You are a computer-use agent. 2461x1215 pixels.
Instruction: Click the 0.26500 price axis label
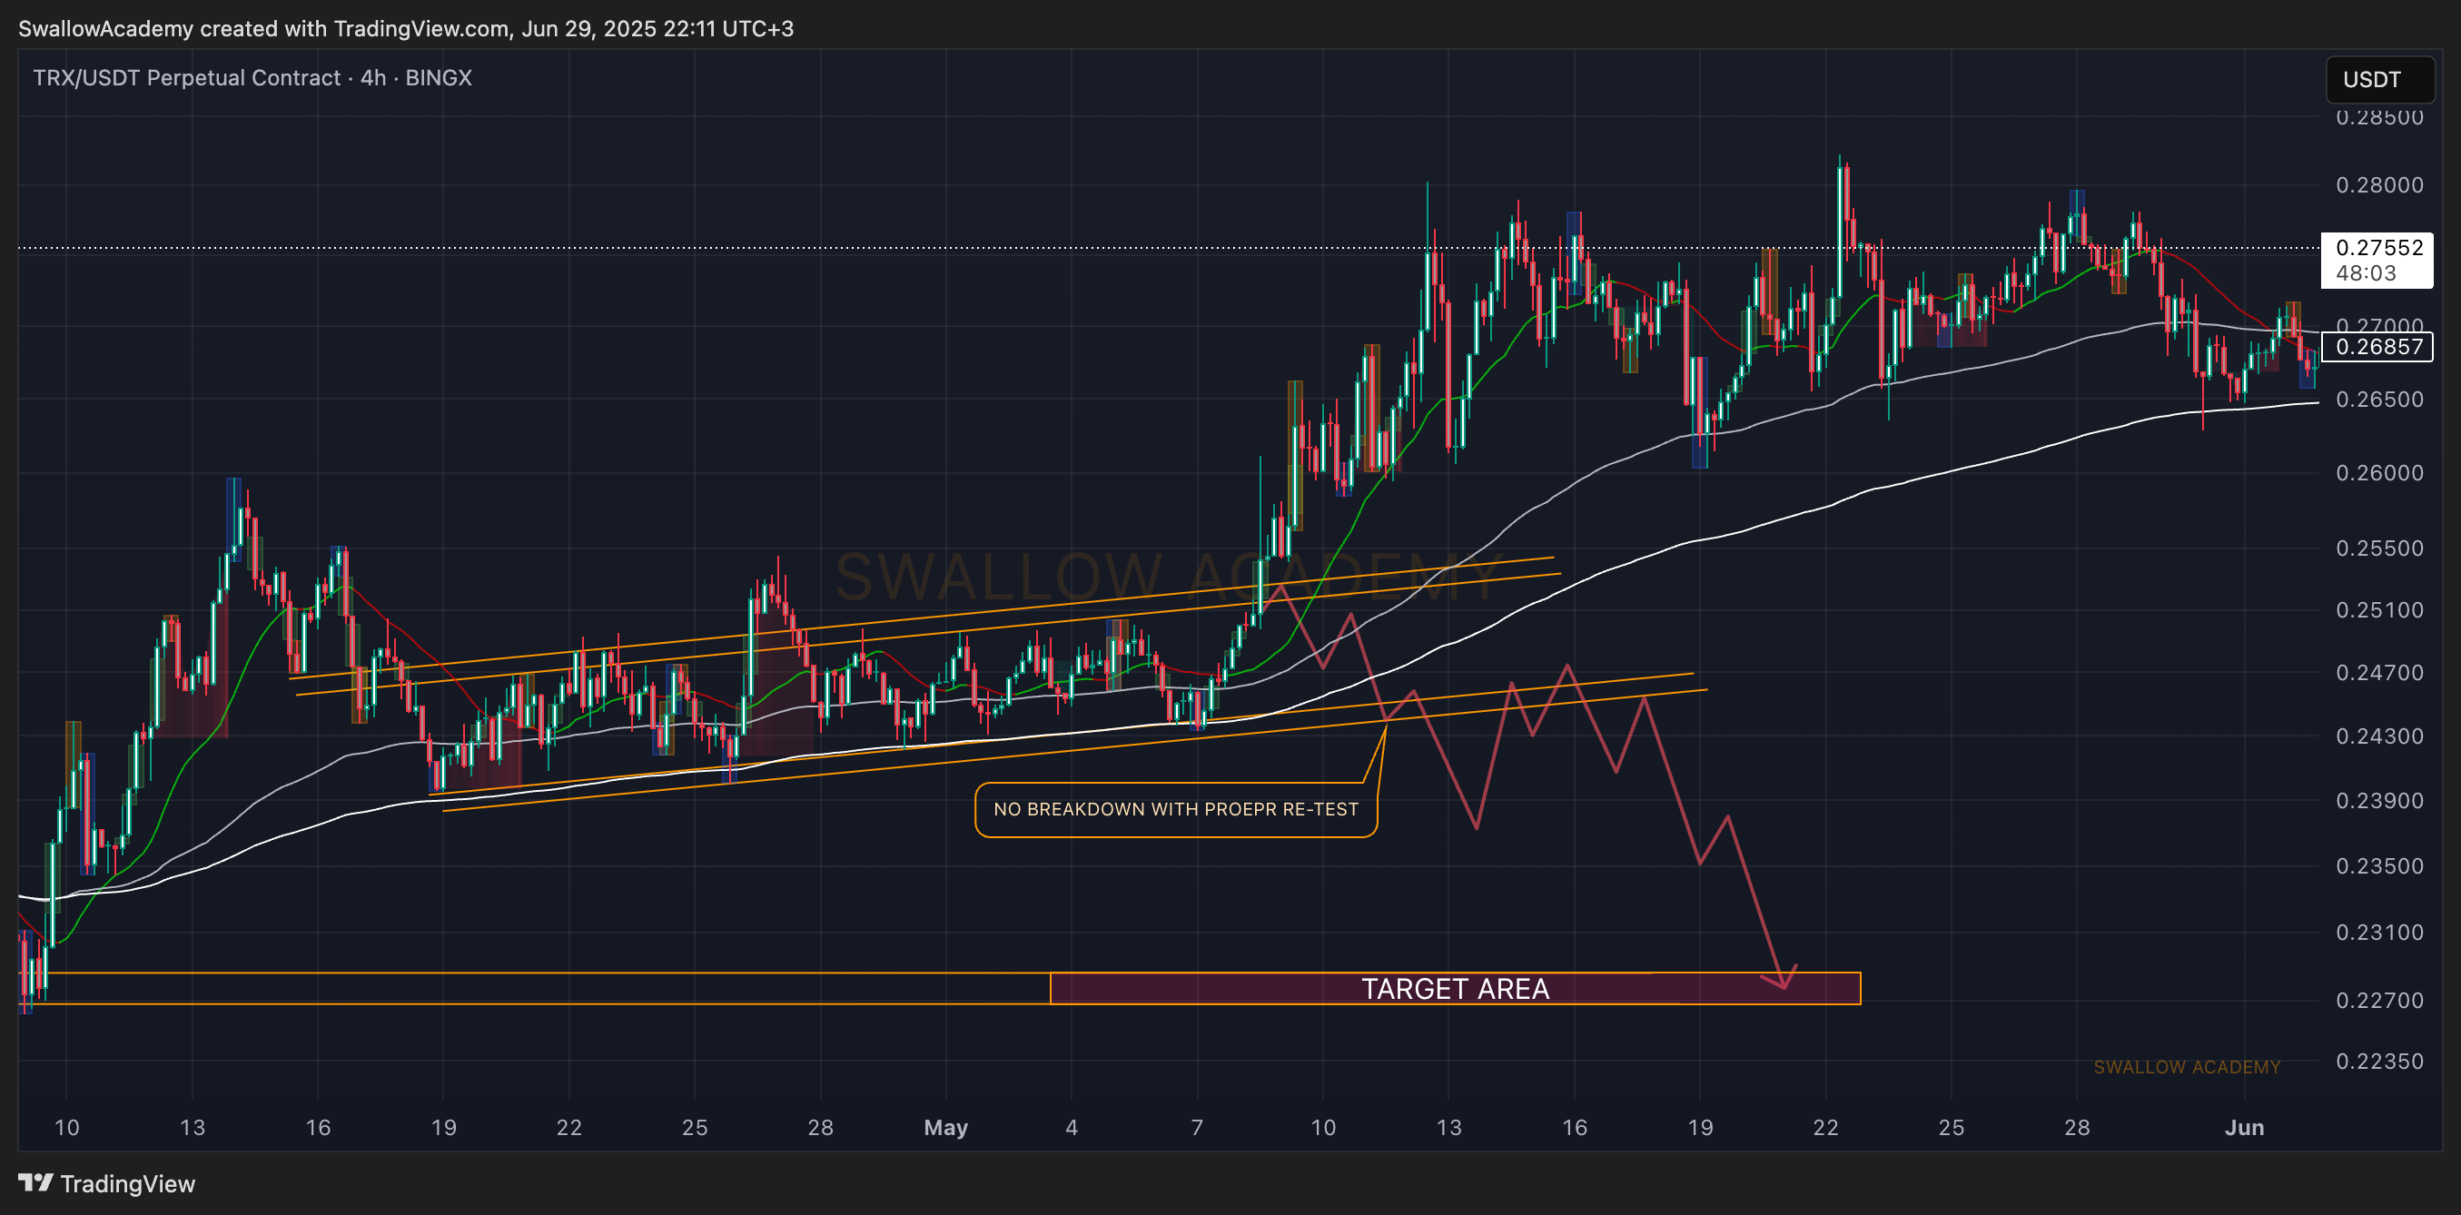point(2379,400)
